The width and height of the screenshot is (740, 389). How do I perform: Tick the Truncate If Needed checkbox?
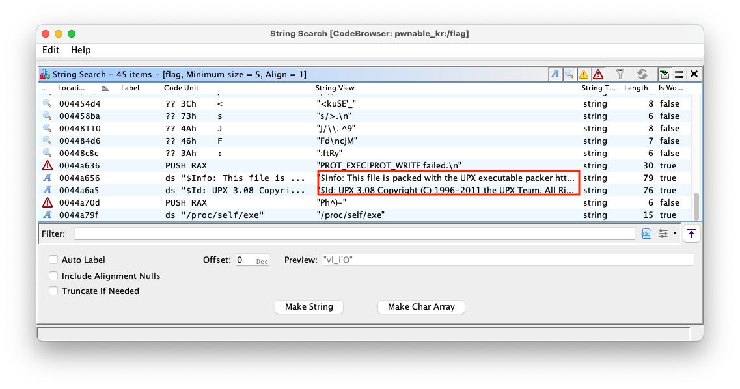(x=53, y=291)
